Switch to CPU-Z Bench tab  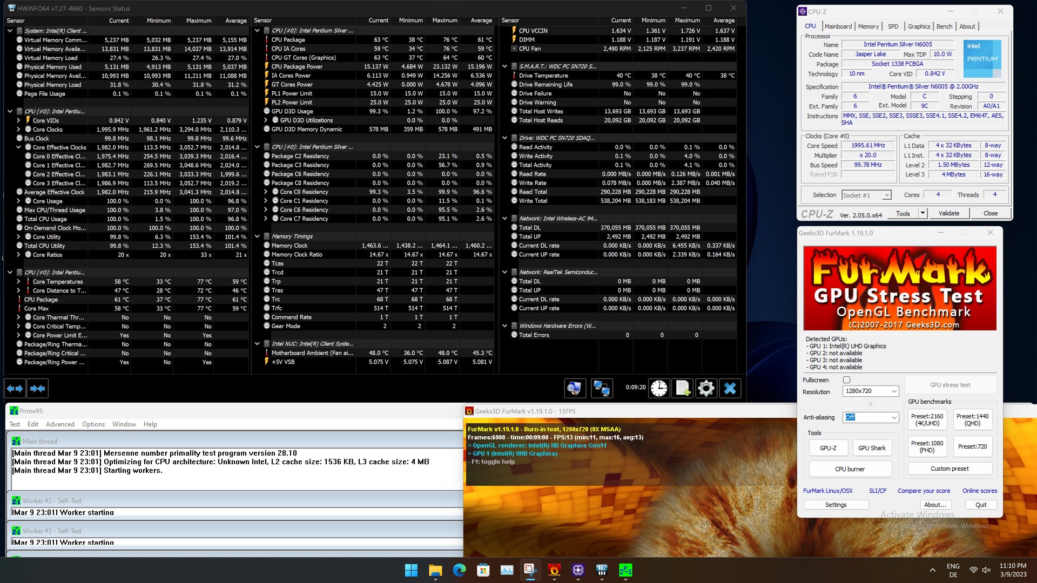click(944, 26)
